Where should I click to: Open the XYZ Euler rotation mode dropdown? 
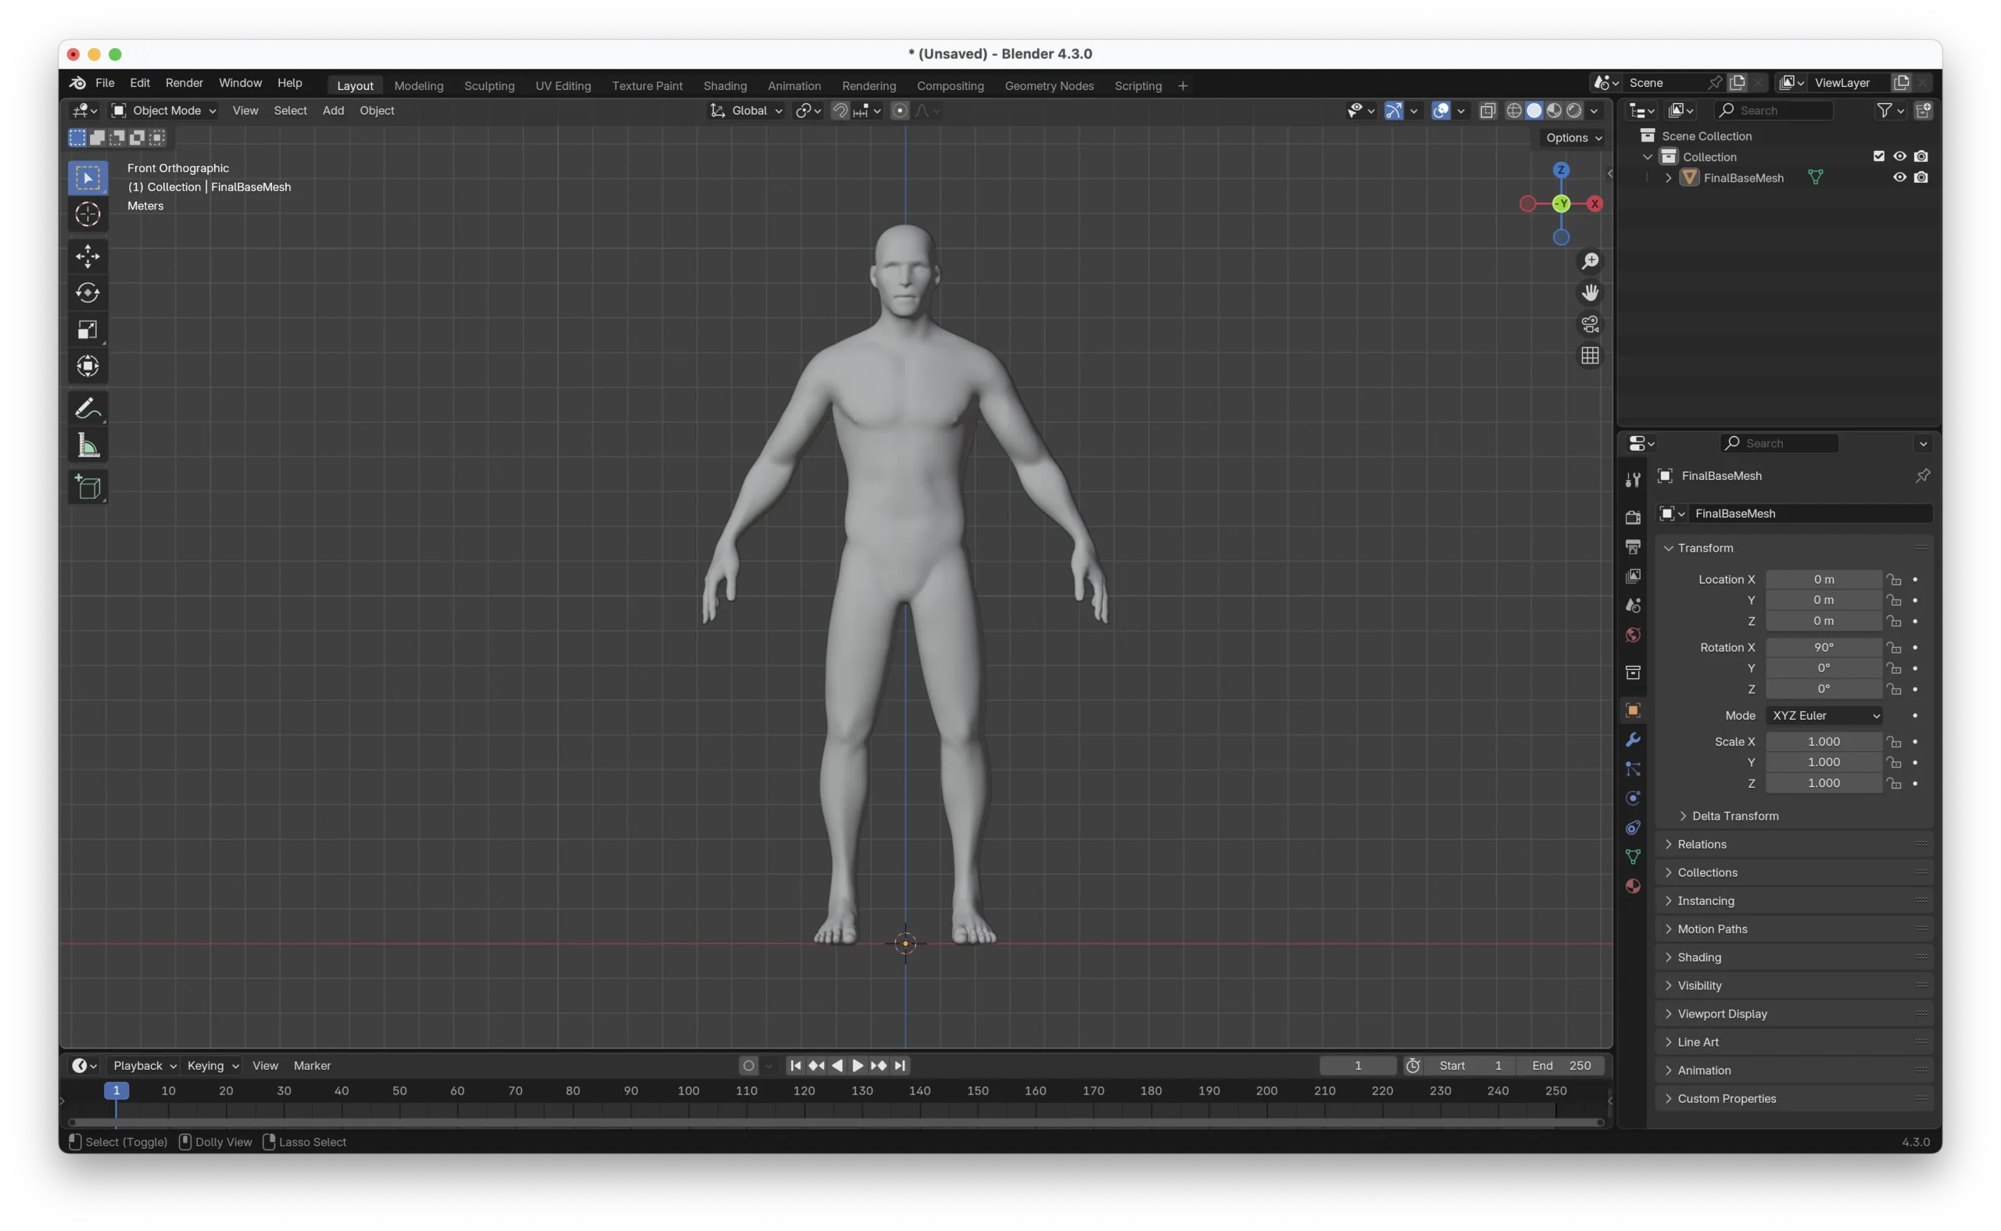click(1824, 716)
